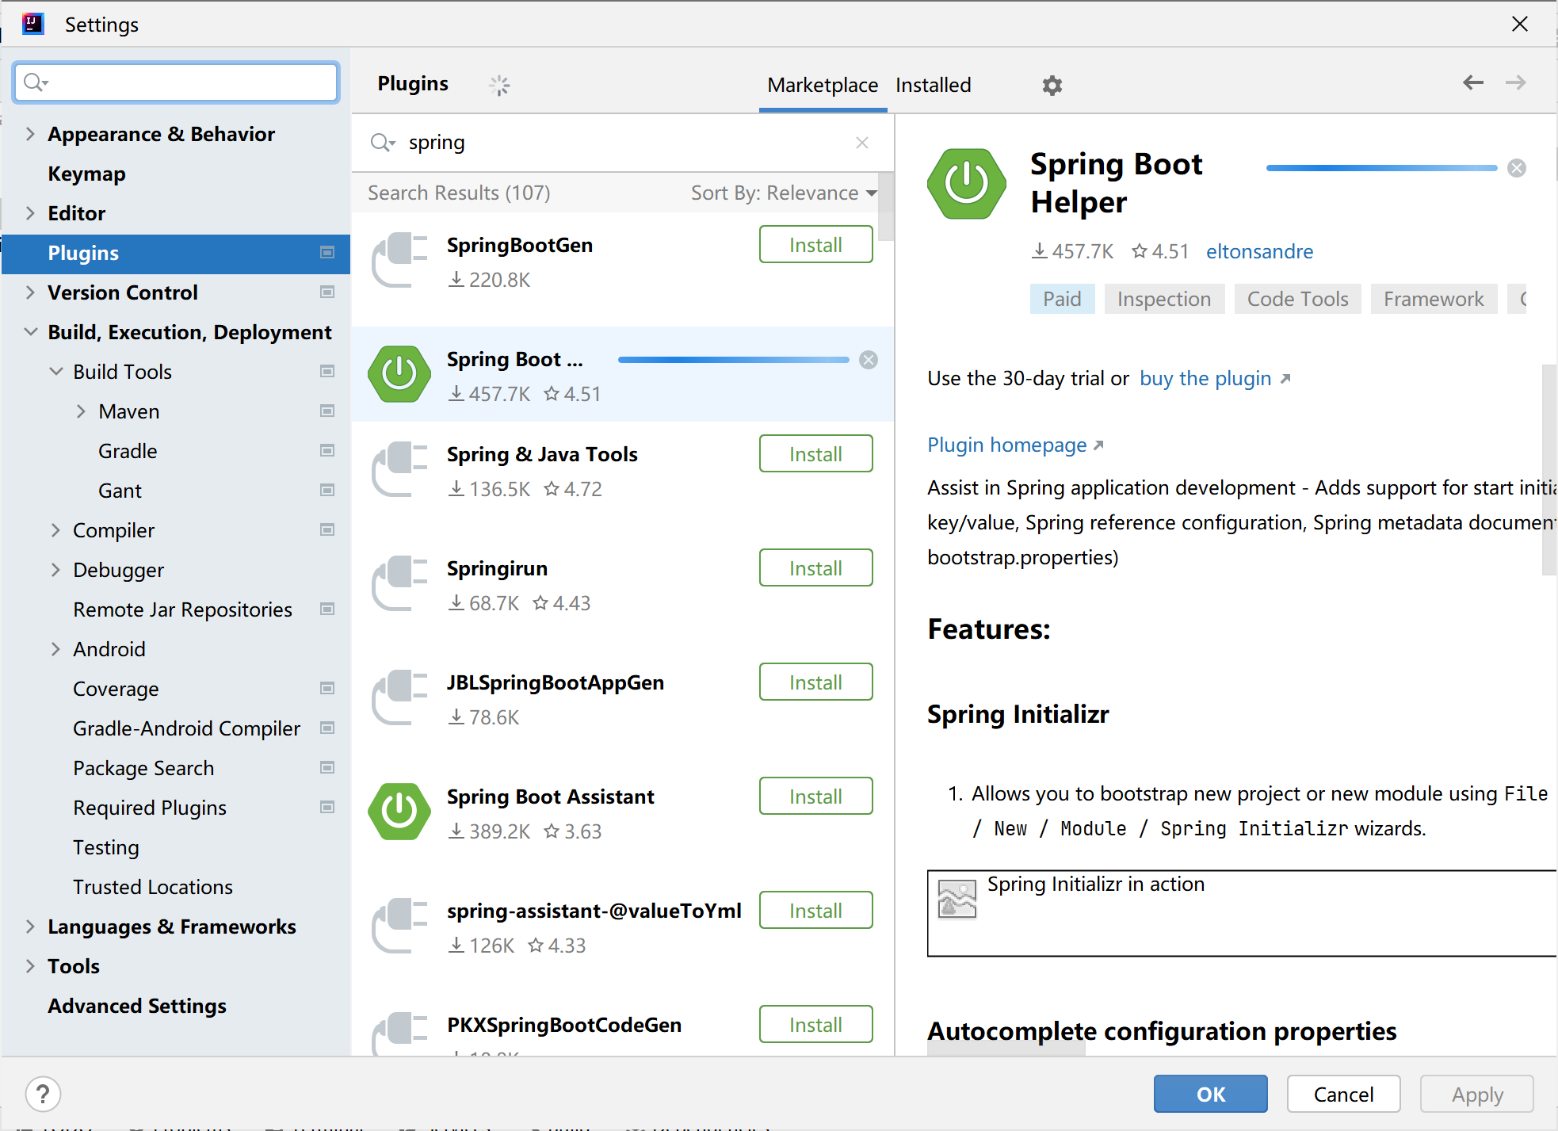Filter by the Code Tools tag

click(1297, 299)
